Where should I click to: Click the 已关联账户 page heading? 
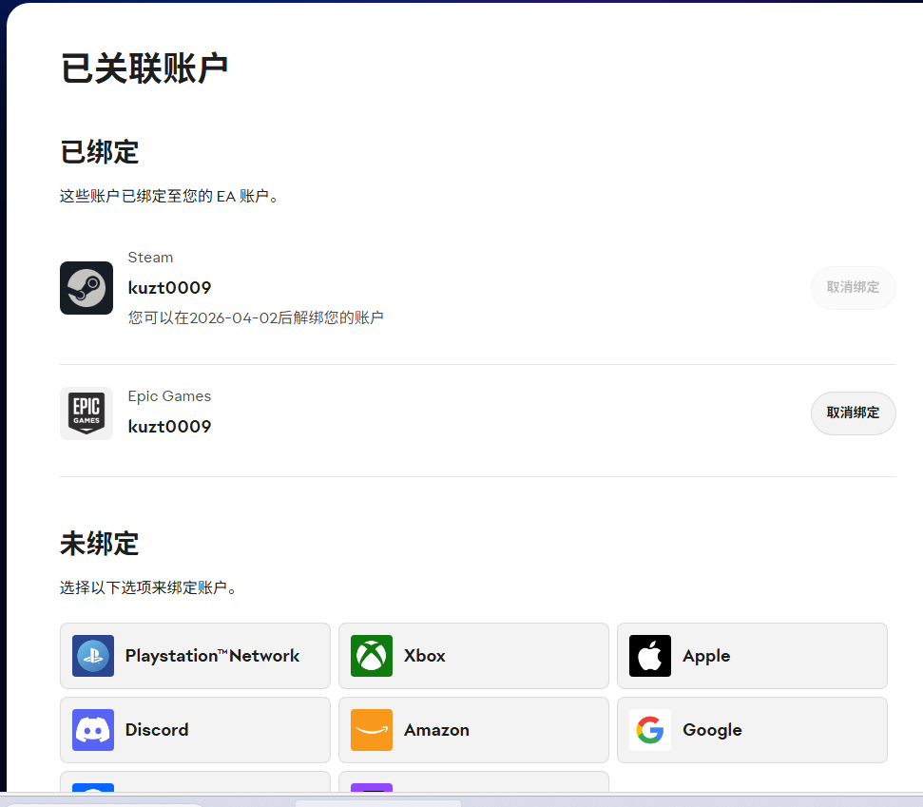pyautogui.click(x=144, y=69)
